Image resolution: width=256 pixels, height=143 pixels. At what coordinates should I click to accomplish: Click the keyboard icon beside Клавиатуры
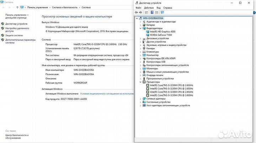(144, 52)
